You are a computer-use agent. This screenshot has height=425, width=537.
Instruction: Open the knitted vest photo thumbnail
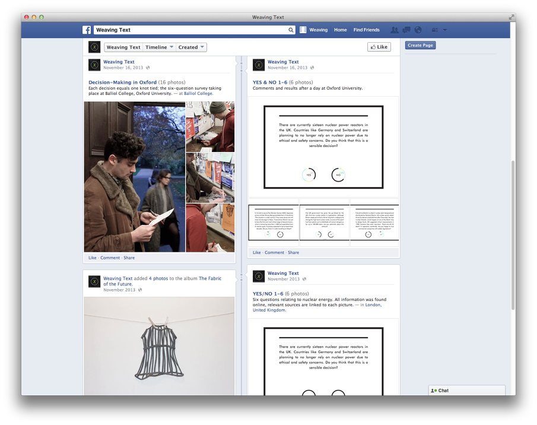(x=159, y=350)
